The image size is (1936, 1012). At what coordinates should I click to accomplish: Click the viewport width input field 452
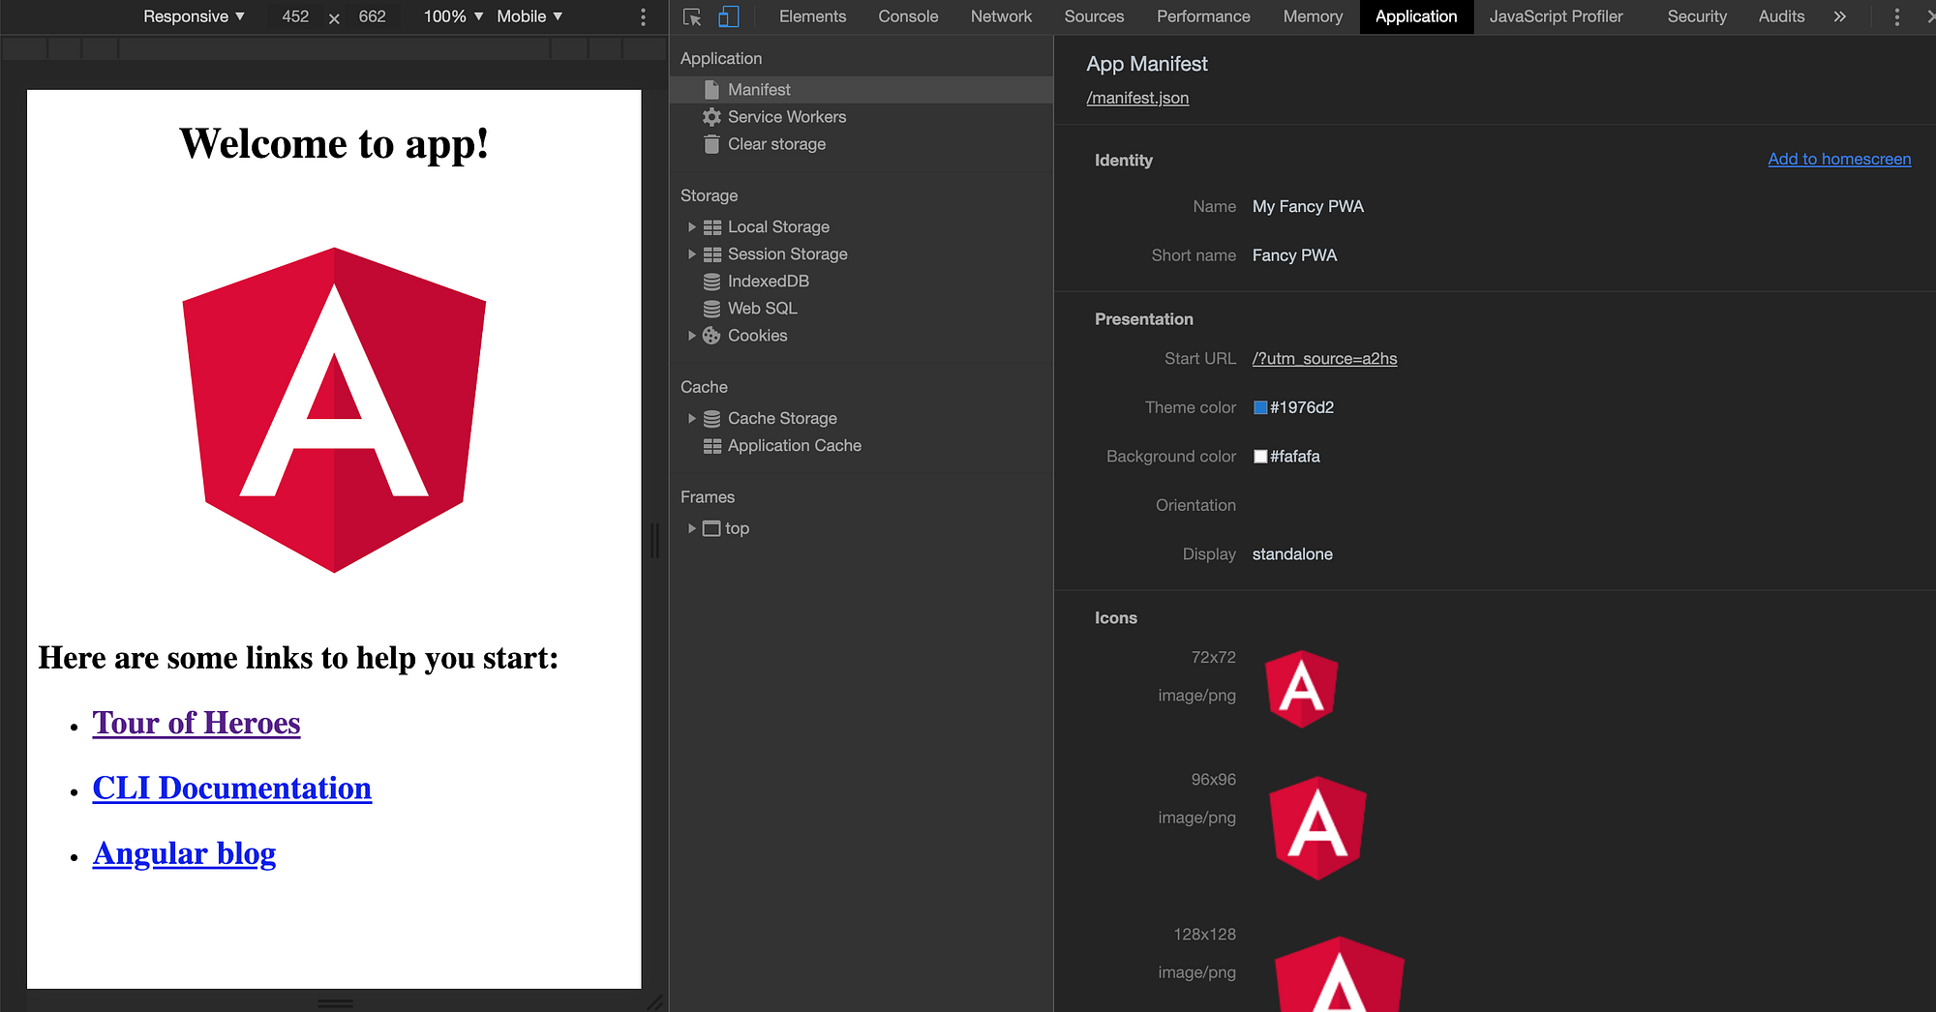[x=294, y=16]
